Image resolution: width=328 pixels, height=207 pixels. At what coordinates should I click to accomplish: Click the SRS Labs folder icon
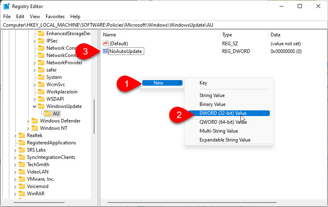[22, 150]
